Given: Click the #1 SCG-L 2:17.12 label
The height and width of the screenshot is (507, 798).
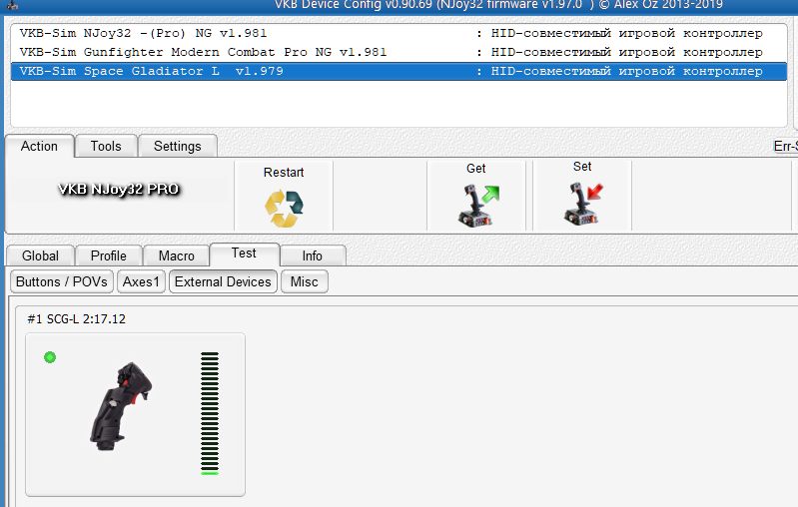Looking at the screenshot, I should 76,318.
